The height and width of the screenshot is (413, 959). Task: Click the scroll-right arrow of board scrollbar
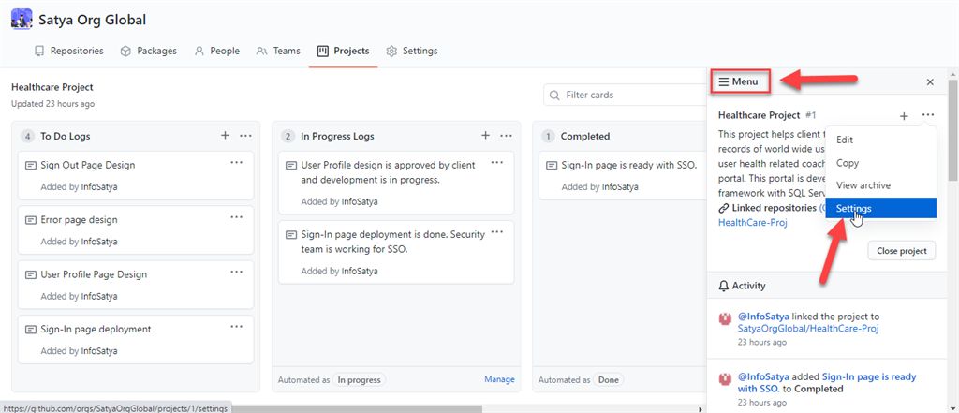701,408
